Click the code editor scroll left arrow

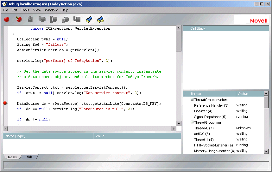click(x=5, y=129)
